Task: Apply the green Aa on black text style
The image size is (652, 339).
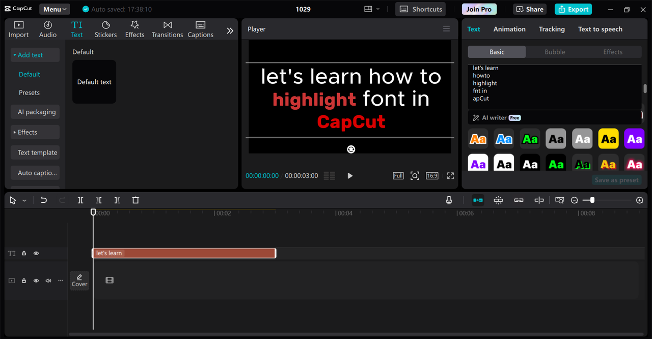Action: pyautogui.click(x=556, y=164)
